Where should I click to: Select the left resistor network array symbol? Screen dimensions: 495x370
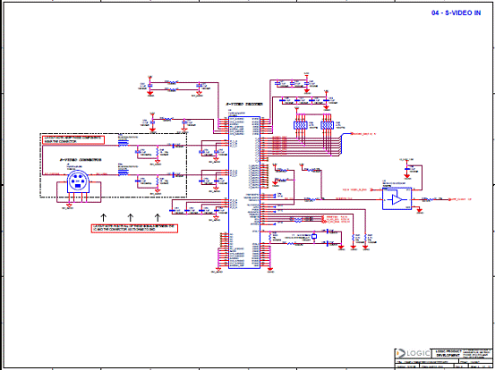click(300, 125)
